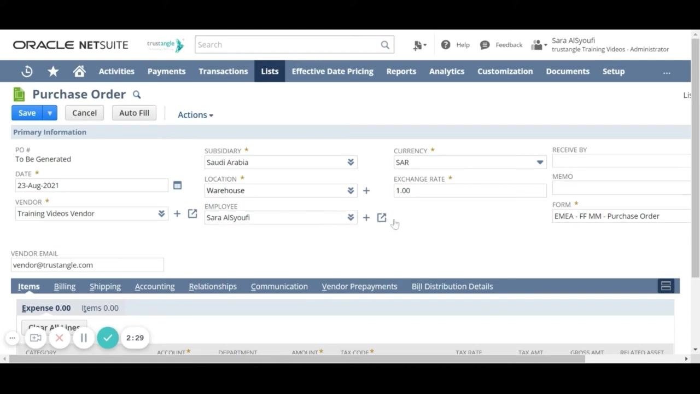Open the Documents menu
Screen dimensions: 700x394
[x=568, y=71]
